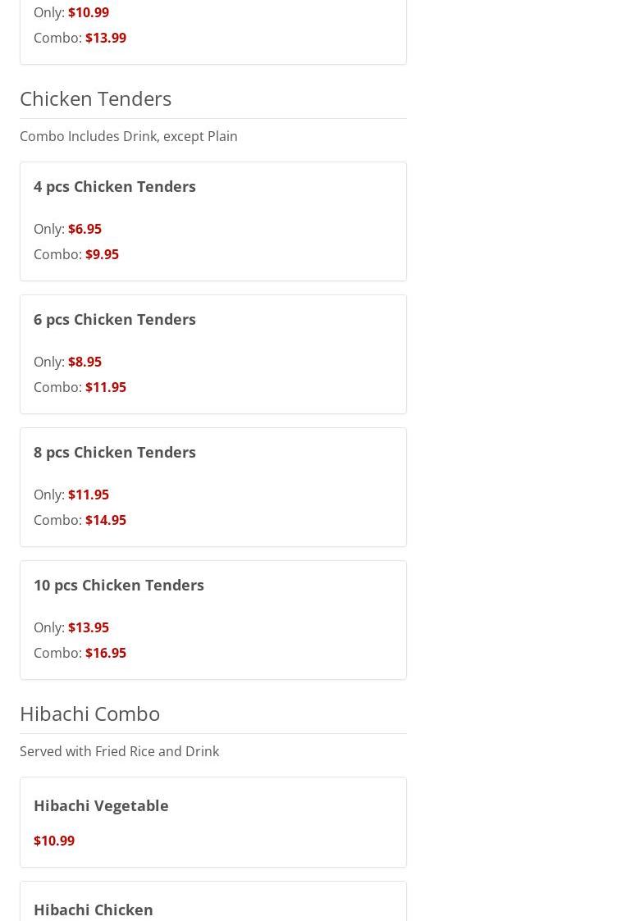Click the Hibachi Combo section heading
644x921 pixels.
point(90,714)
